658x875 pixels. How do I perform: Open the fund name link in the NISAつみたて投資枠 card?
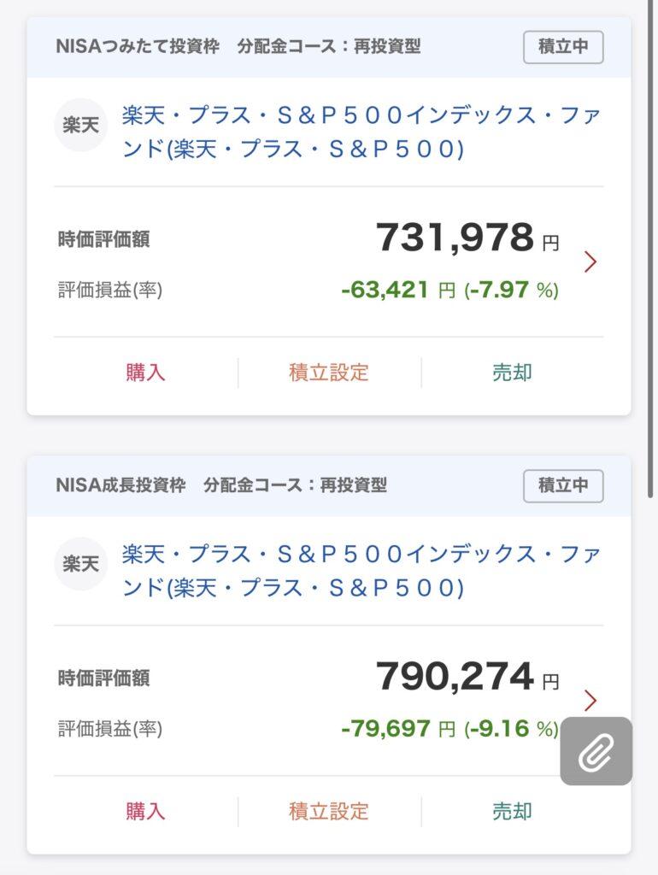tap(361, 132)
